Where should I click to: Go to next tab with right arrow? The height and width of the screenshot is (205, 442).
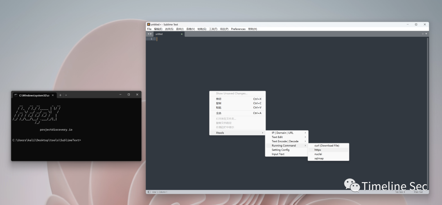[x=151, y=34]
